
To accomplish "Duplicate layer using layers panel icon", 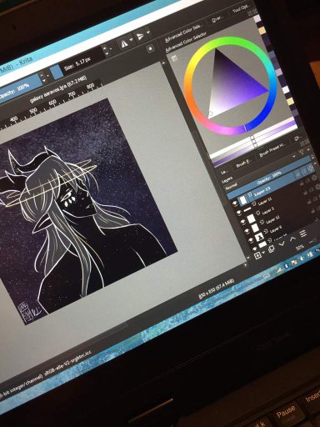I will click(x=271, y=249).
